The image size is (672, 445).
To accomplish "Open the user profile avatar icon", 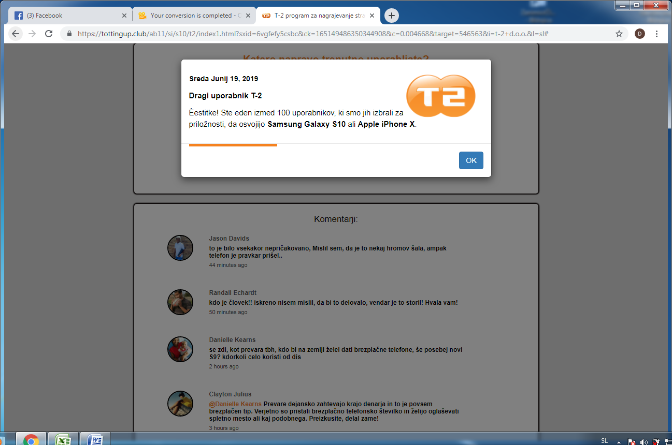I will (640, 34).
